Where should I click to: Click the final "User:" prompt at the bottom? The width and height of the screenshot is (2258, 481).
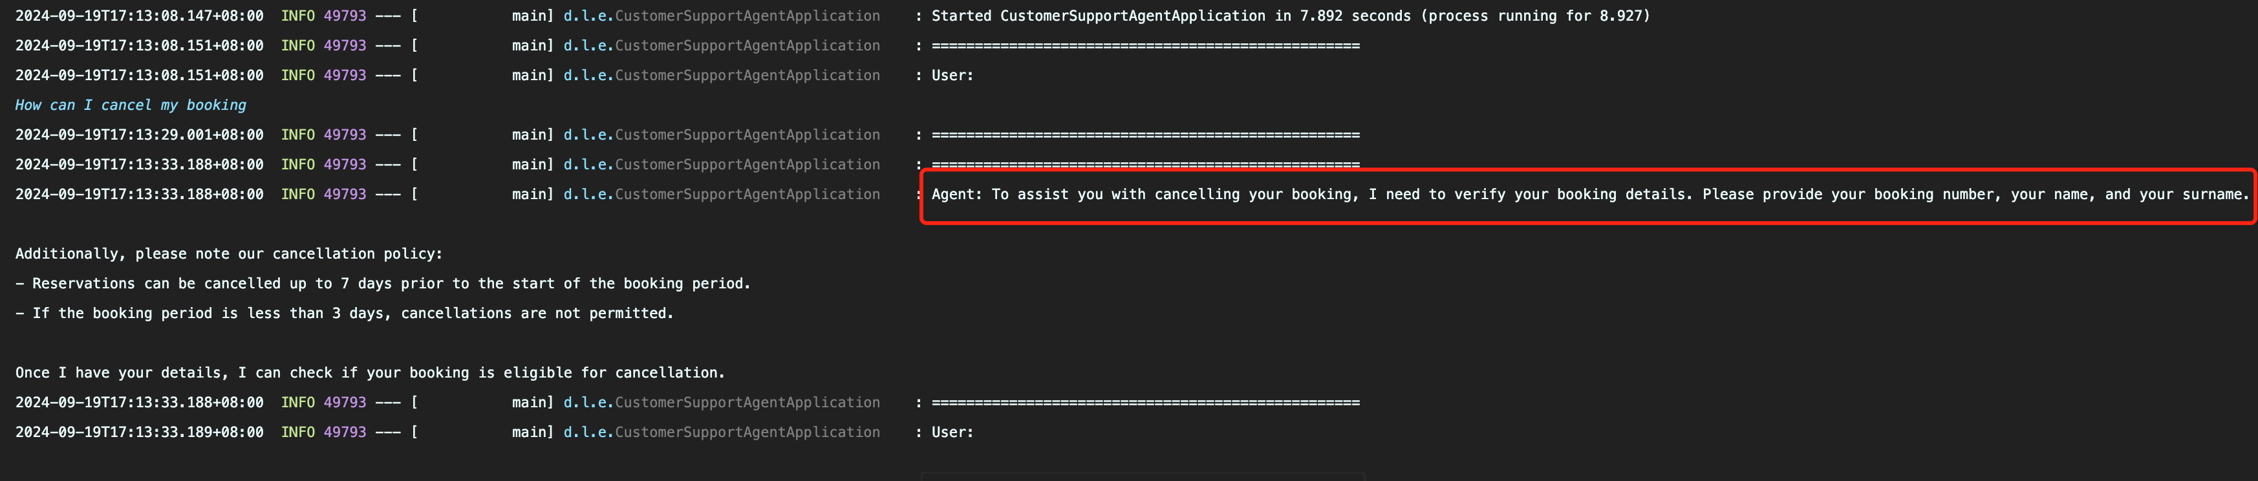click(x=952, y=433)
